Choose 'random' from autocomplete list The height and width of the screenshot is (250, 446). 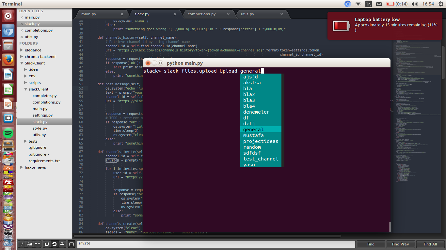(261, 147)
